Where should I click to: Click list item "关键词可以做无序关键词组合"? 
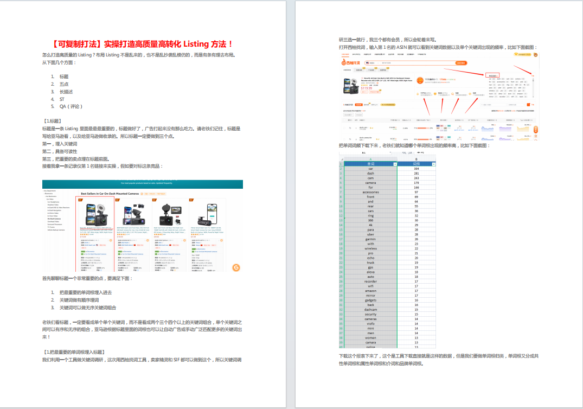88,308
